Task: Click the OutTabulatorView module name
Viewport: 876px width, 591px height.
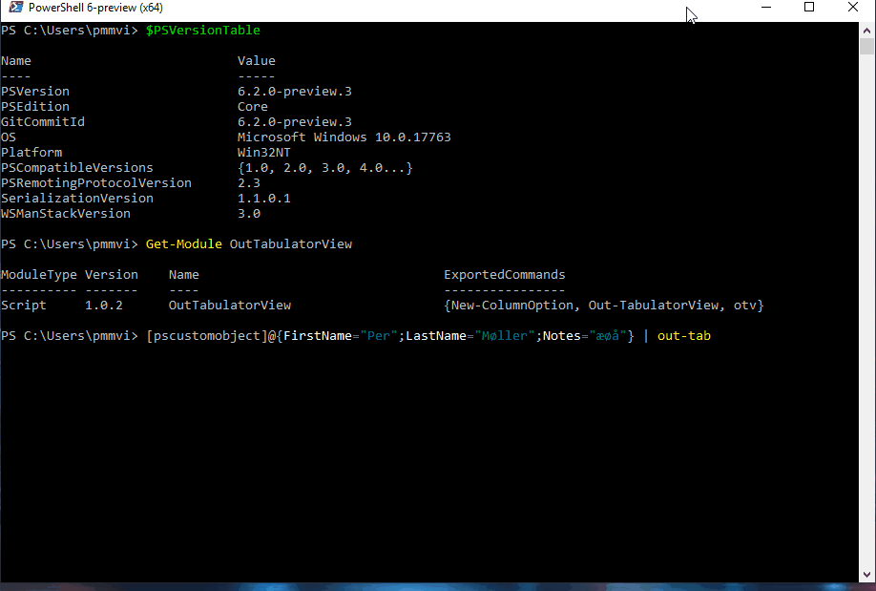Action: pos(229,305)
